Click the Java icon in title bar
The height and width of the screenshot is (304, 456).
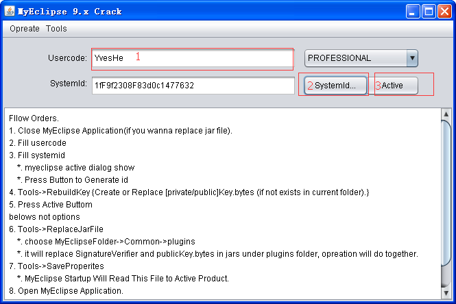click(10, 12)
